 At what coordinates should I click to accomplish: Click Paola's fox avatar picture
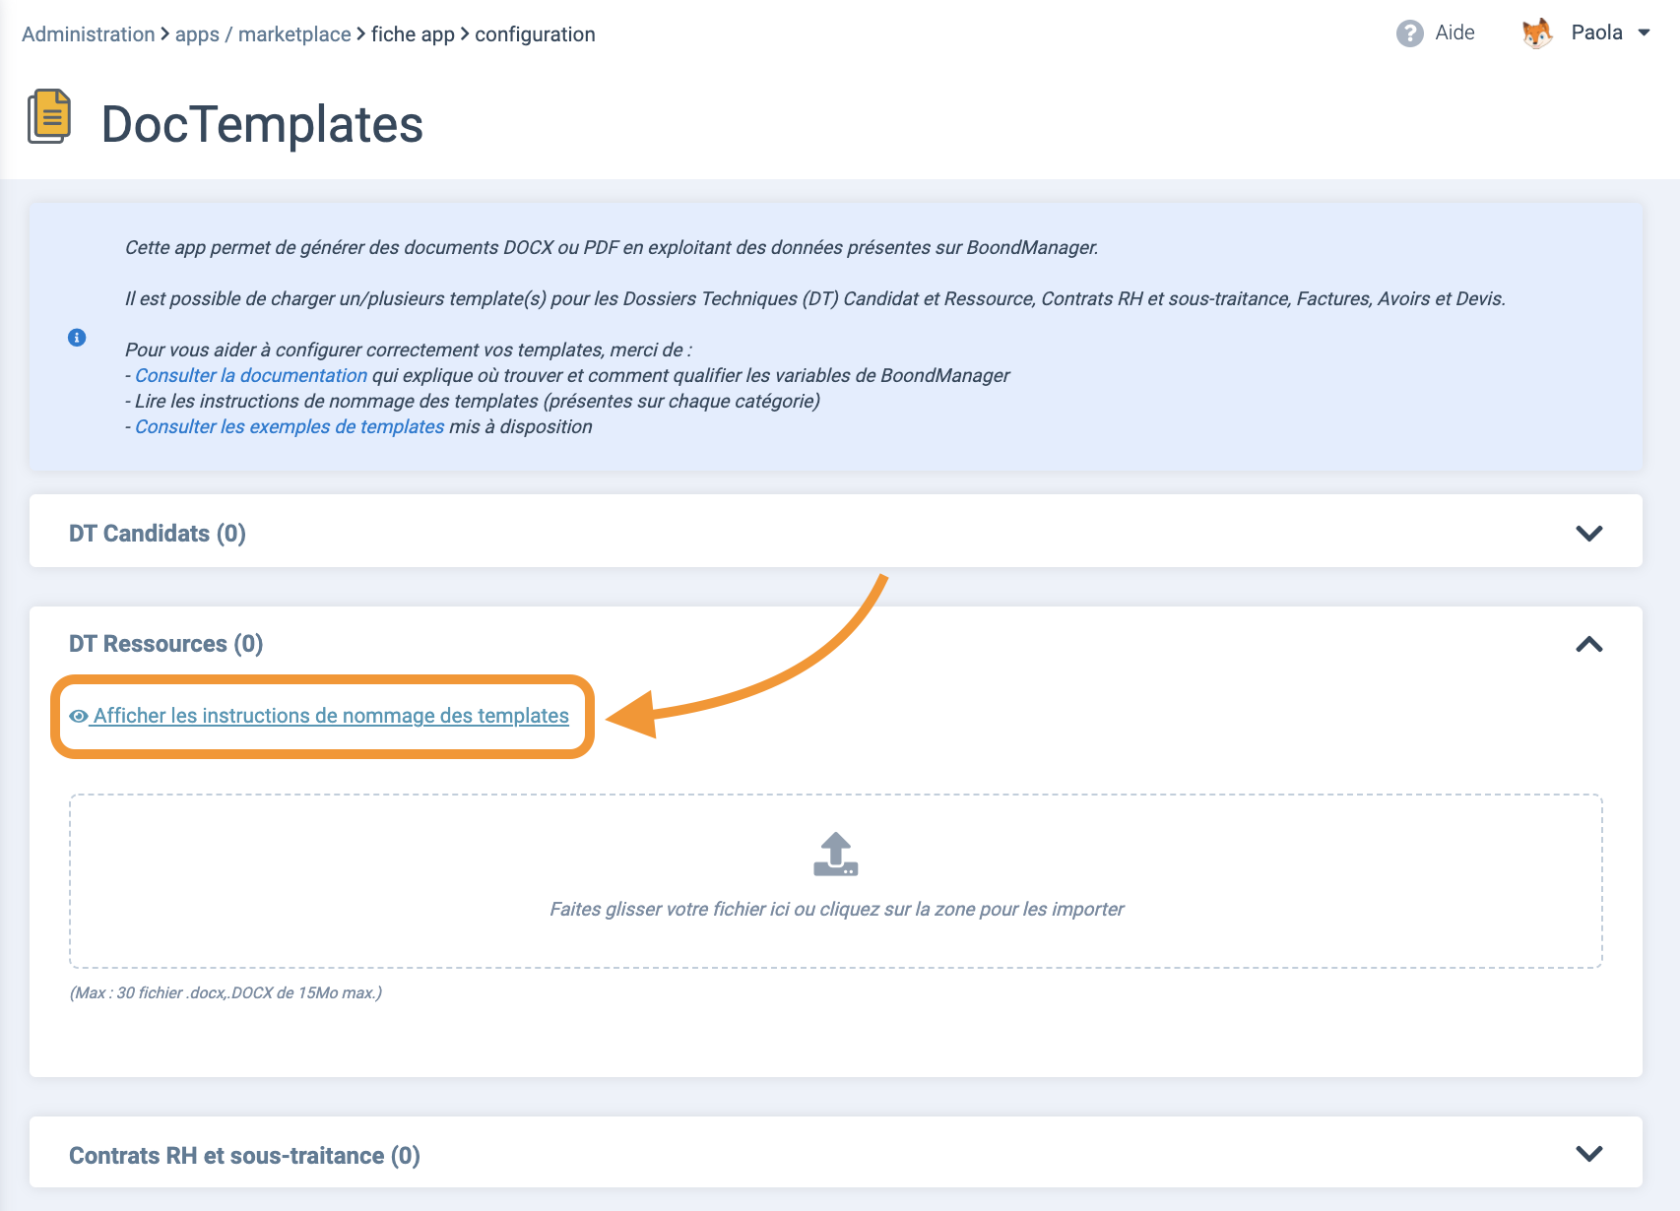[1536, 33]
